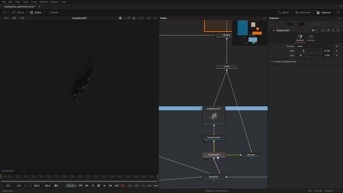Screen dimensions: 343x193
Task: Click the dual-monitor layout icon top right
Action: [338, 12]
